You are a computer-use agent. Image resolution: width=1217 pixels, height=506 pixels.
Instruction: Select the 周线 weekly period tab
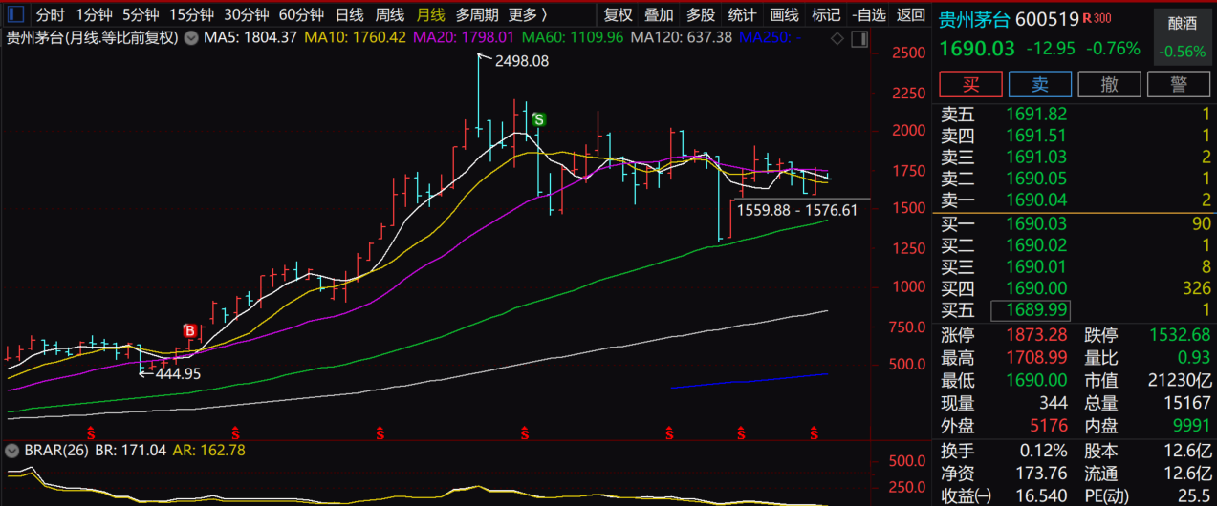point(389,15)
